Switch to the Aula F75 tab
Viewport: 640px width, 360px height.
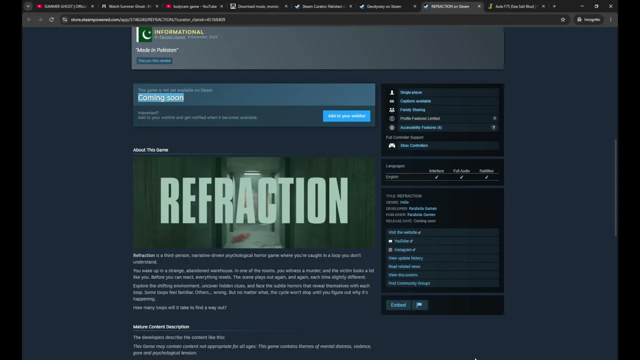click(516, 6)
